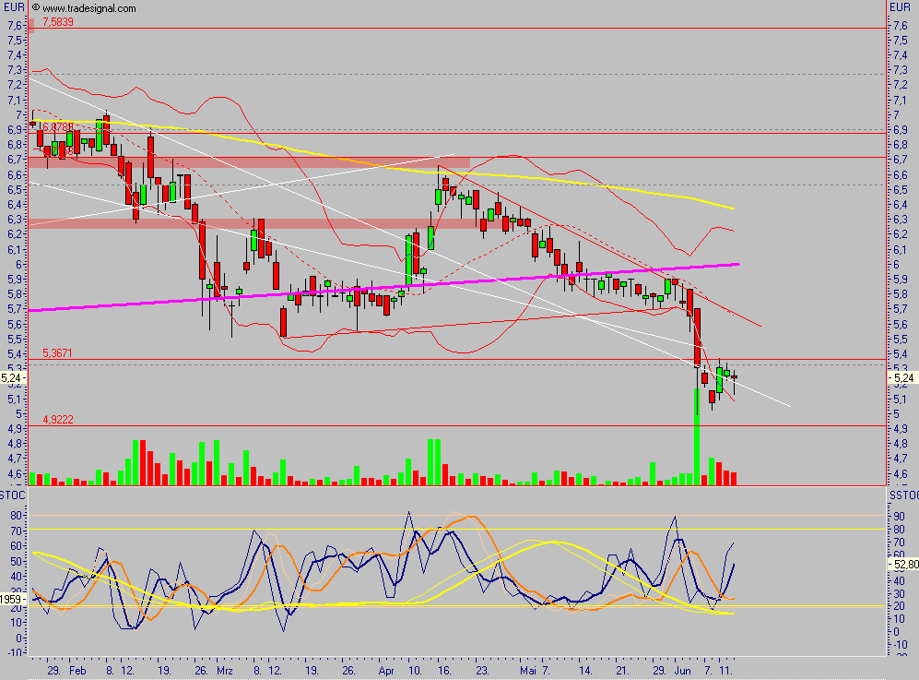The image size is (919, 680).
Task: Click the SSTOC indicator label on left
Action: [14, 495]
